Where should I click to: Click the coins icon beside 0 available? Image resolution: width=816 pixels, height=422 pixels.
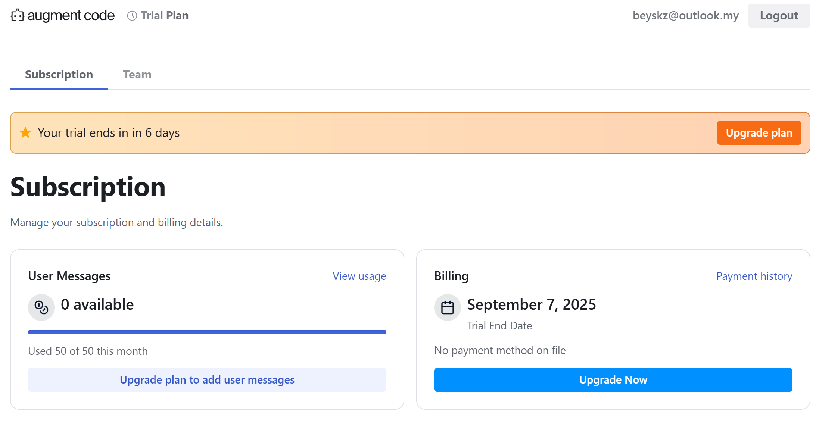tap(41, 307)
